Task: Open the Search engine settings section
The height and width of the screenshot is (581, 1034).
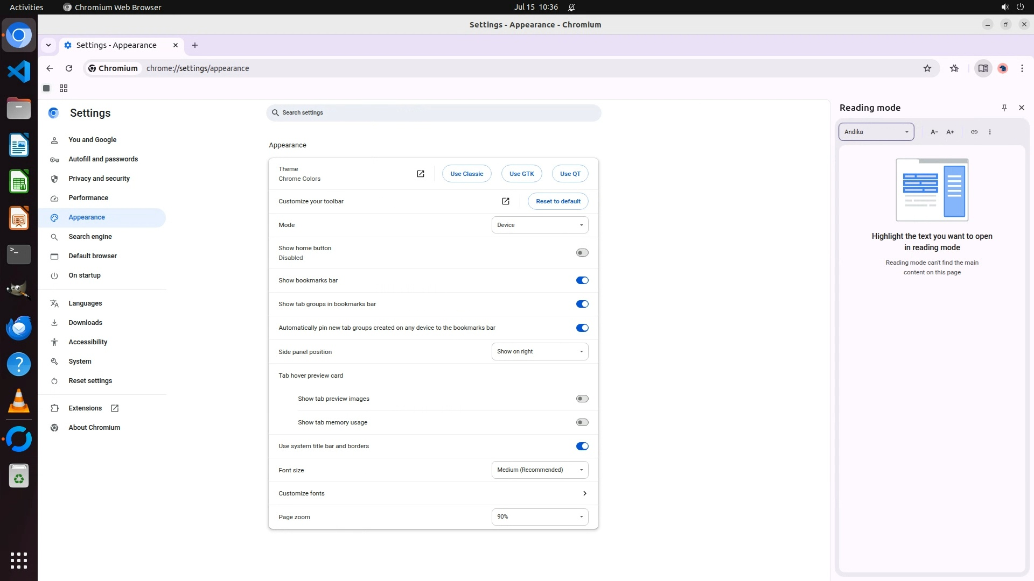Action: (x=90, y=237)
